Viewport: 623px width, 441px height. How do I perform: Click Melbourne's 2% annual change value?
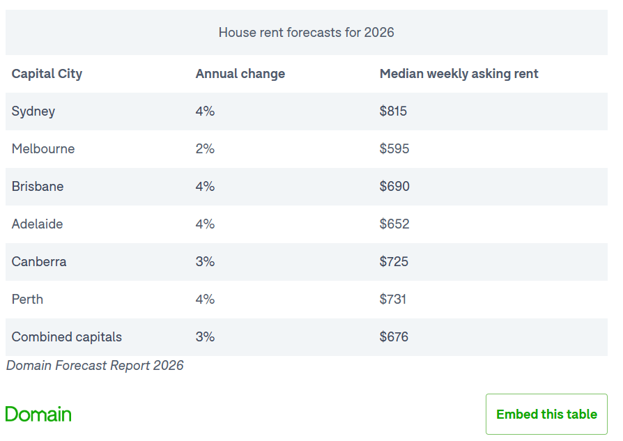(x=205, y=149)
